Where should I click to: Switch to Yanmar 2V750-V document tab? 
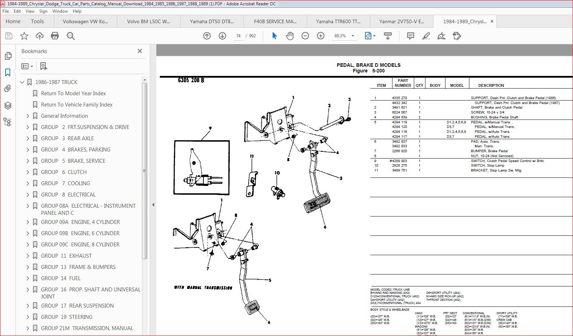tap(402, 21)
